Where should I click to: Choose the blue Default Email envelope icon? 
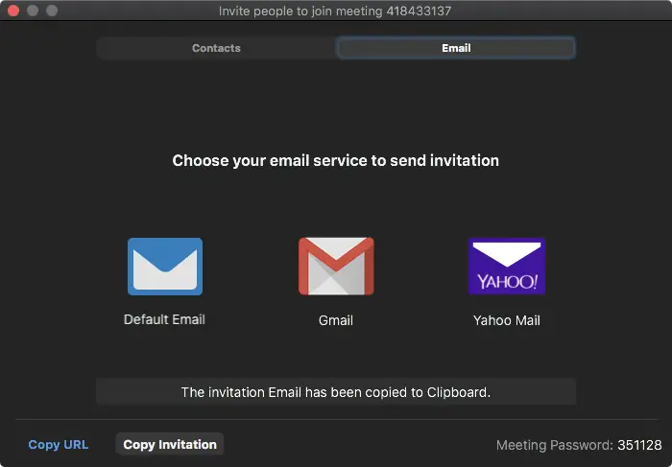pyautogui.click(x=165, y=267)
